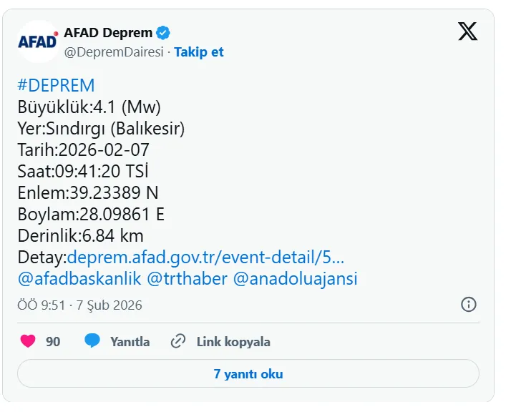
Task: Click the AFAD Deprem account name
Action: pyautogui.click(x=108, y=33)
